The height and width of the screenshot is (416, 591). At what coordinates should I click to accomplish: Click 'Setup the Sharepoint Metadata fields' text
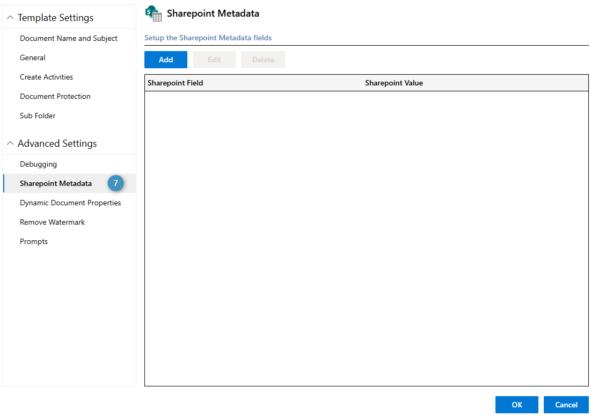coord(208,38)
